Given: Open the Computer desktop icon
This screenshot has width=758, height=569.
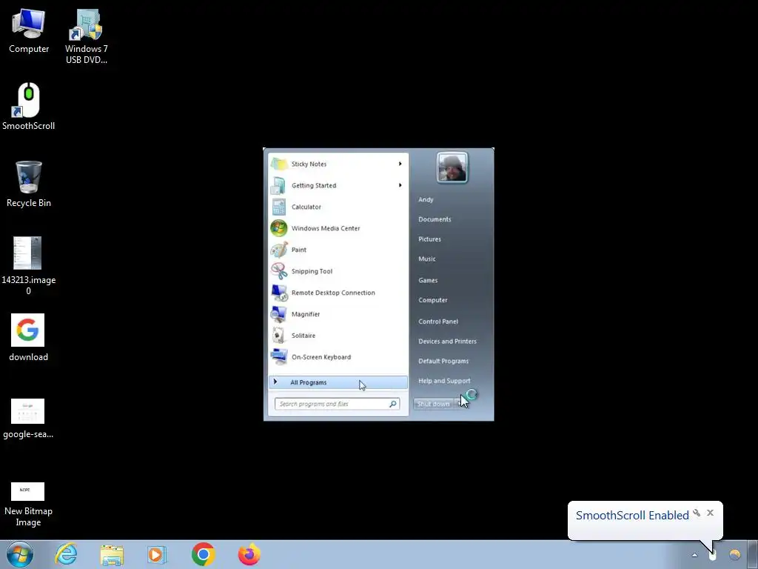Looking at the screenshot, I should point(29,31).
